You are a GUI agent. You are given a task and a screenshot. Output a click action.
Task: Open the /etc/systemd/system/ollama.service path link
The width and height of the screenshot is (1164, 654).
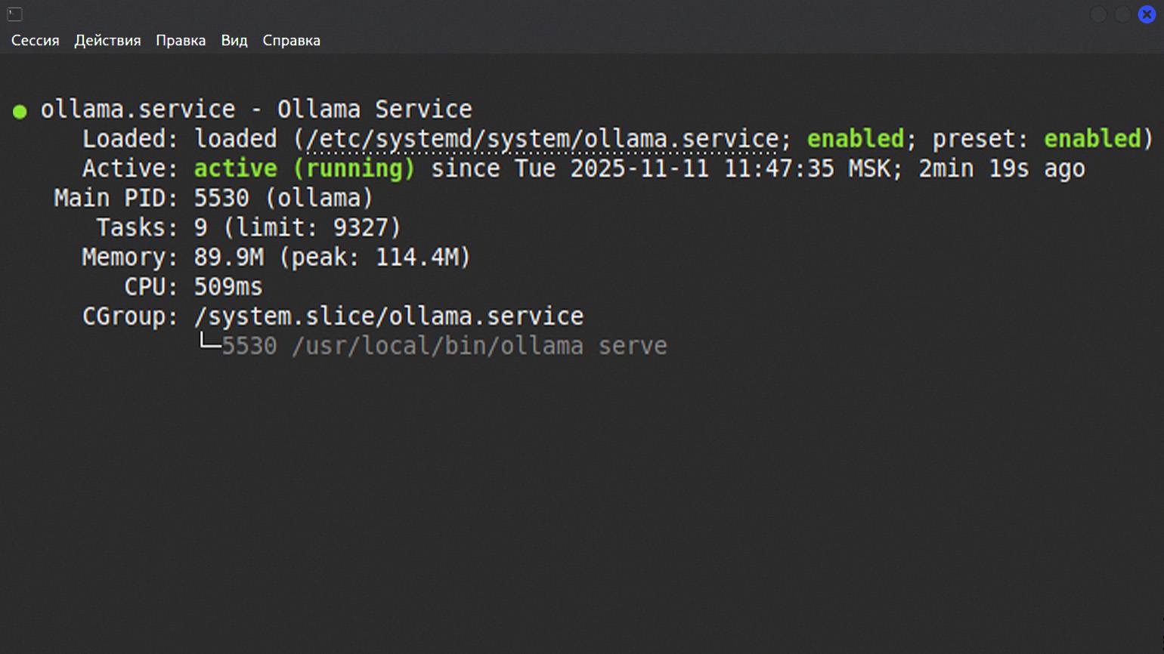[542, 139]
